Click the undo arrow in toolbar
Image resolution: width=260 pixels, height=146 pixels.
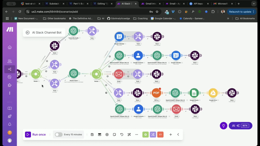(x=122, y=134)
